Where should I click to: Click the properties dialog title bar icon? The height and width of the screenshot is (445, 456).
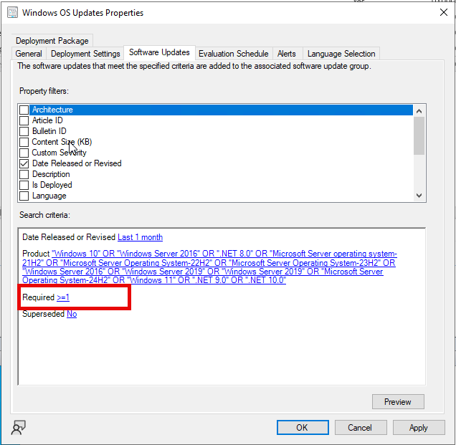(12, 13)
